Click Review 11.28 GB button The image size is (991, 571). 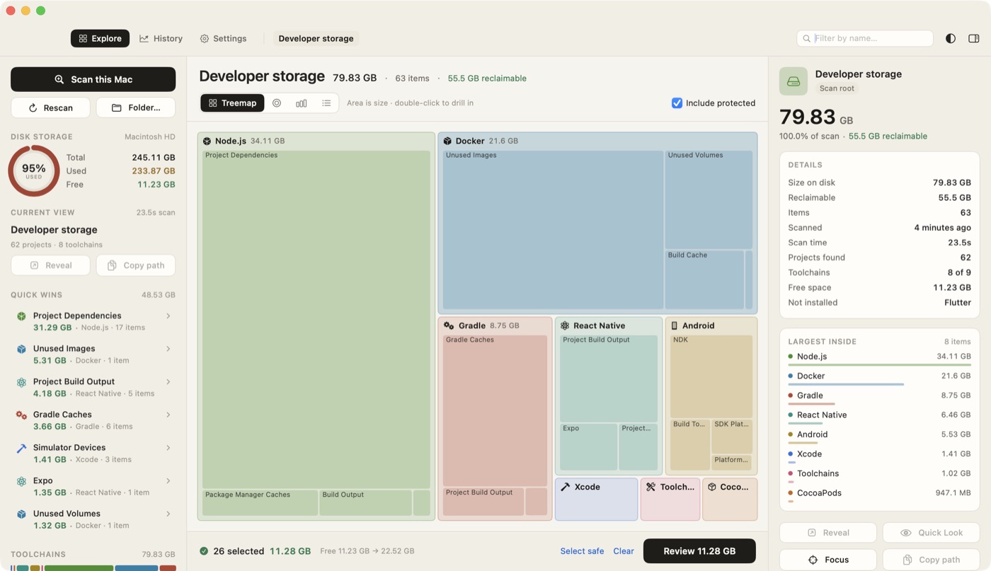(699, 551)
